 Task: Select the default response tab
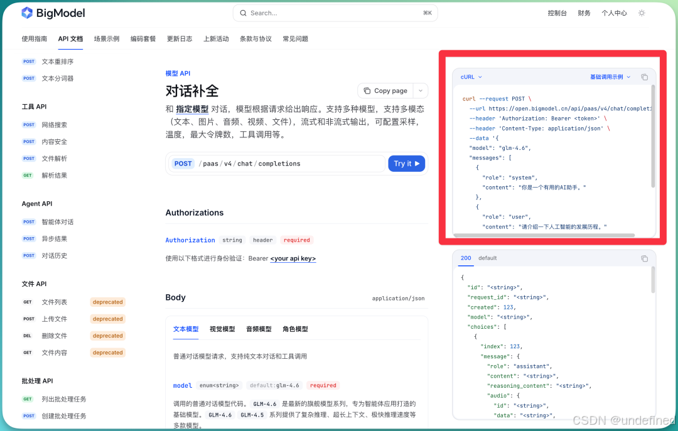point(487,258)
